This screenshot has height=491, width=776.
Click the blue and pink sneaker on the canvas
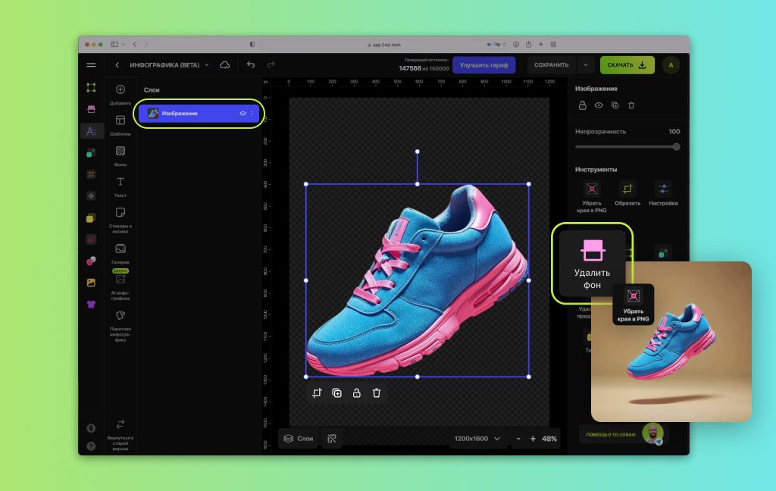coord(418,280)
